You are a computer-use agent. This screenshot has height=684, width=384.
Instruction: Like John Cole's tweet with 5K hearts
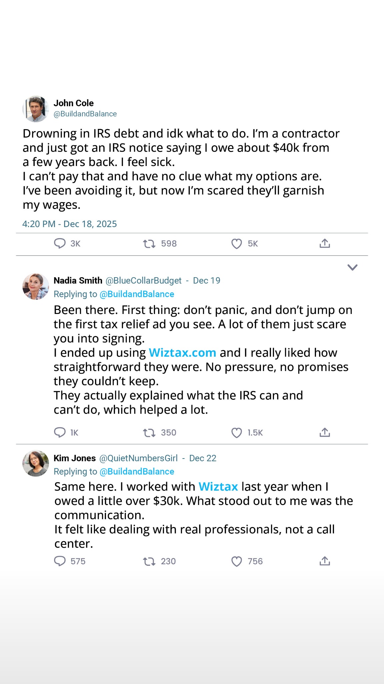pos(236,244)
